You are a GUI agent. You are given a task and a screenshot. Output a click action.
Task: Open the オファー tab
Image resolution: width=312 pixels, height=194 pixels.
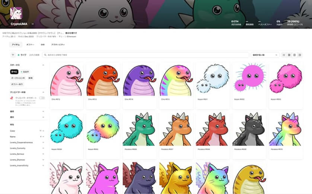coord(30,45)
